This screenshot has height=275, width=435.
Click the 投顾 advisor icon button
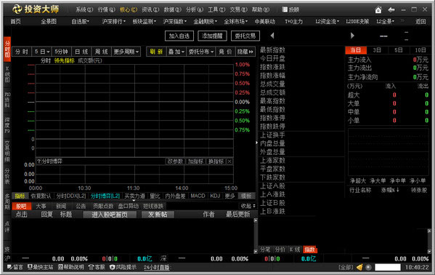coord(290,9)
